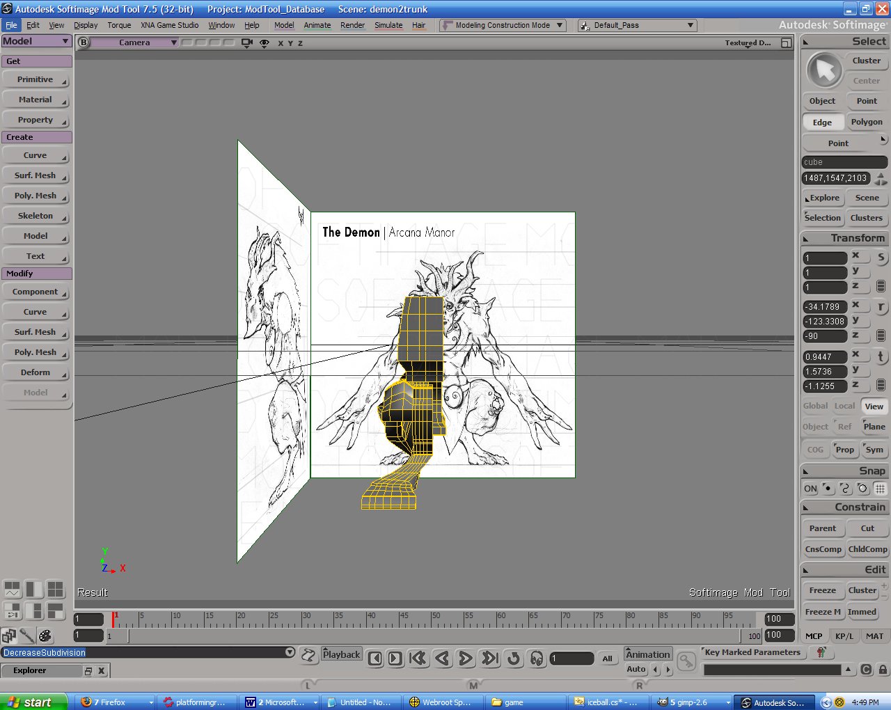The width and height of the screenshot is (891, 710).
Task: Toggle the viewport eye visibility icon
Action: pyautogui.click(x=265, y=42)
